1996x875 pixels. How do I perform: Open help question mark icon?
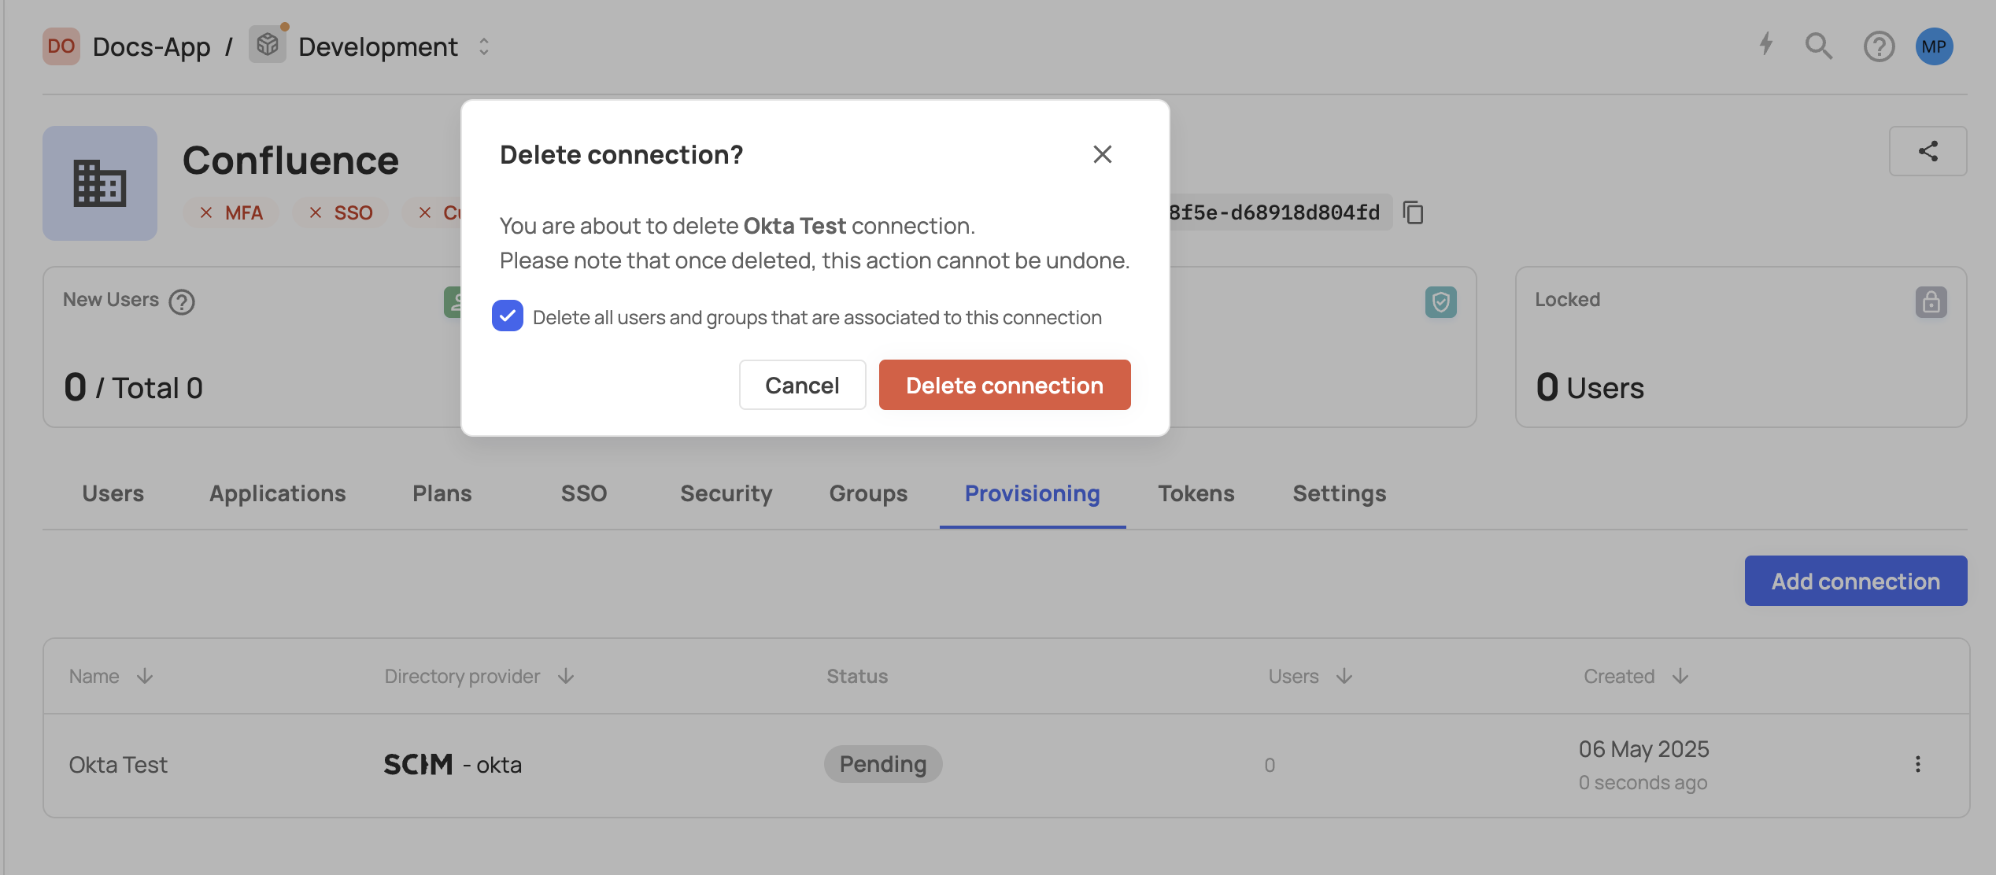point(1879,46)
